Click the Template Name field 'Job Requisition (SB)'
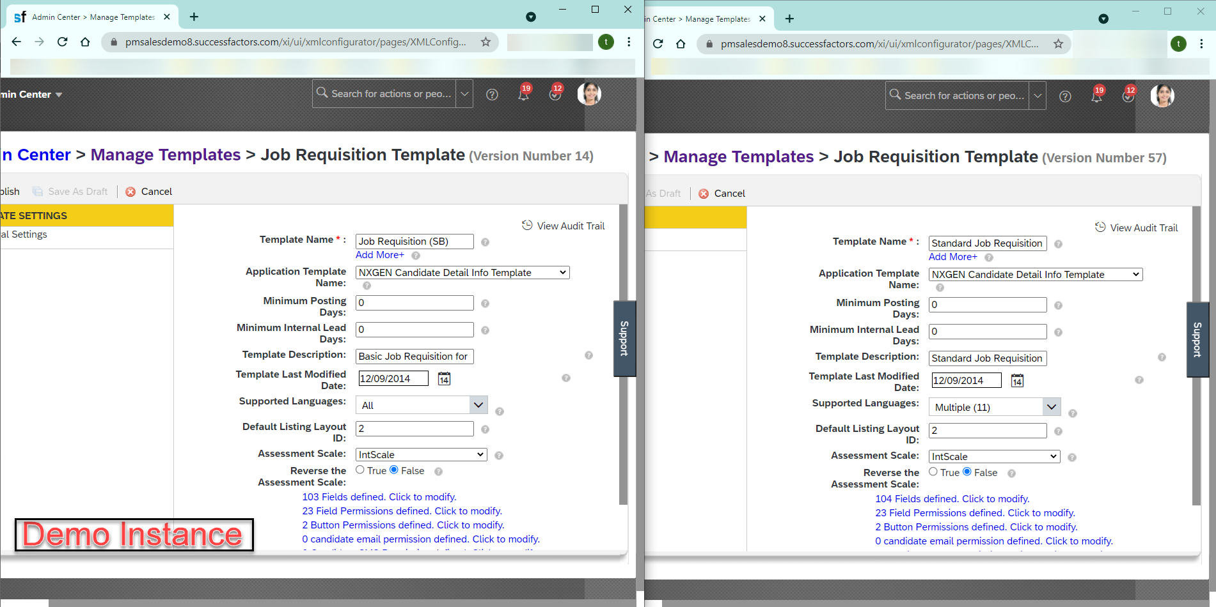This screenshot has height=607, width=1216. tap(415, 242)
